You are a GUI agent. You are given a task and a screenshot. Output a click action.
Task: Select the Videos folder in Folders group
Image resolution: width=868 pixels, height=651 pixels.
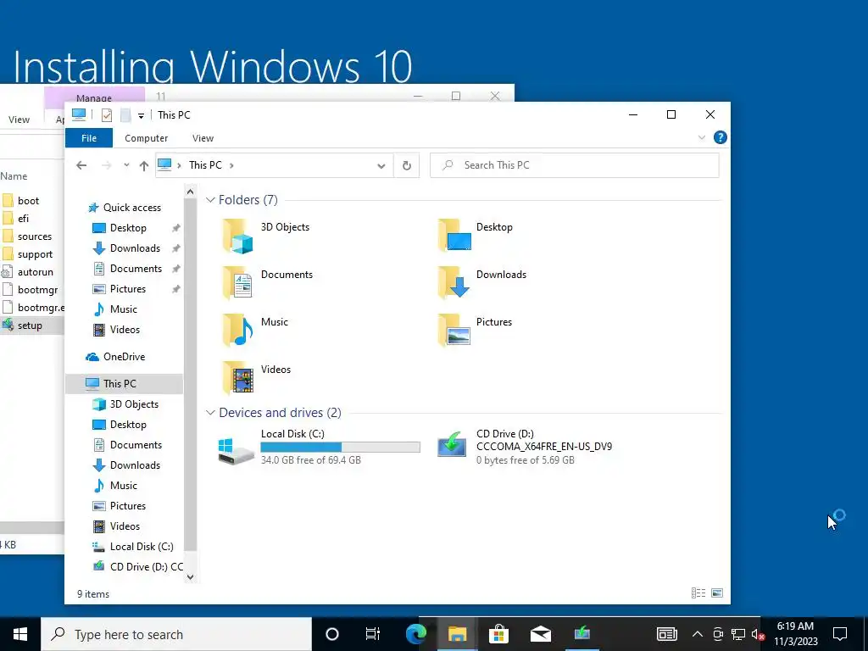tap(256, 378)
